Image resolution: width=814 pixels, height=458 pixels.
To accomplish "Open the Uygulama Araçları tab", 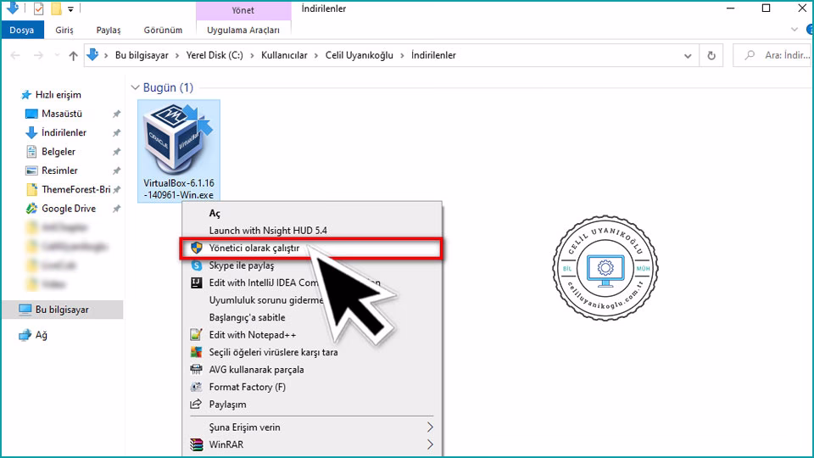I will pyautogui.click(x=243, y=31).
